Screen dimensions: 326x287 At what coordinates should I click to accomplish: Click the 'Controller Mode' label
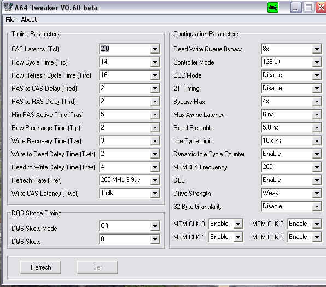[x=194, y=62]
